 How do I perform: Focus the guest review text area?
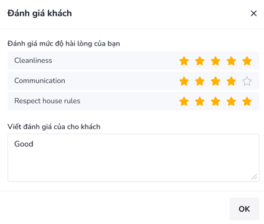133,158
